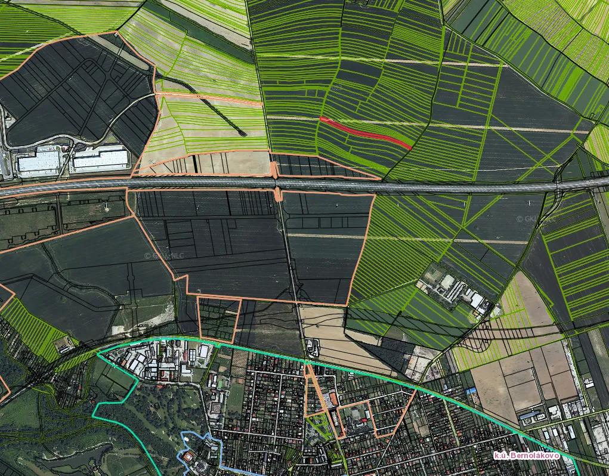Select the farm complex east of the fields
This screenshot has width=609, height=476.
(x=458, y=290)
